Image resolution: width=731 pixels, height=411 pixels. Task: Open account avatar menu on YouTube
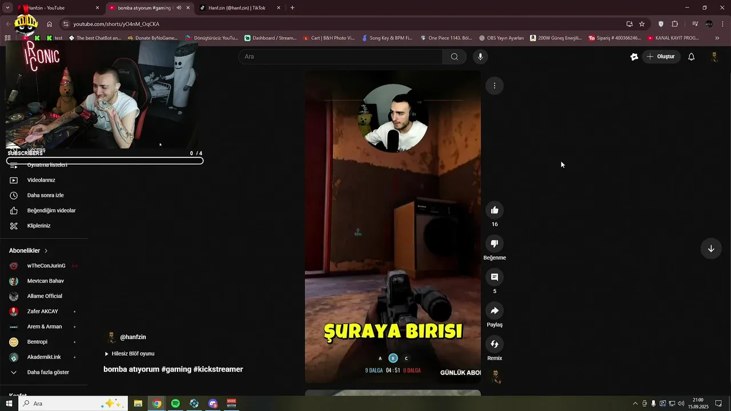coord(714,57)
